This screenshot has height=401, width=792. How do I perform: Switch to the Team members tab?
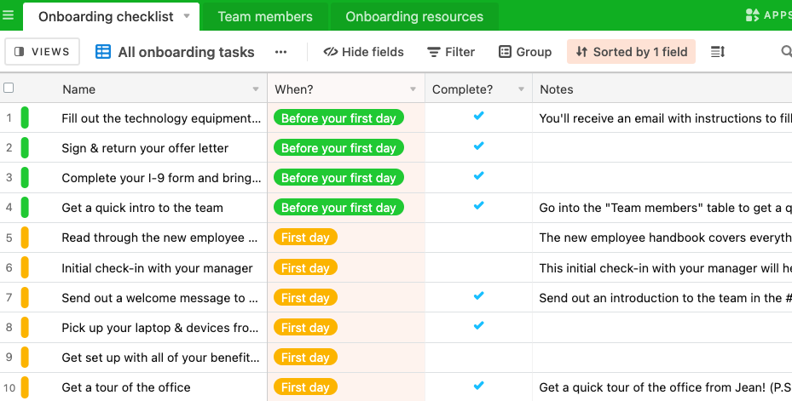tap(265, 17)
